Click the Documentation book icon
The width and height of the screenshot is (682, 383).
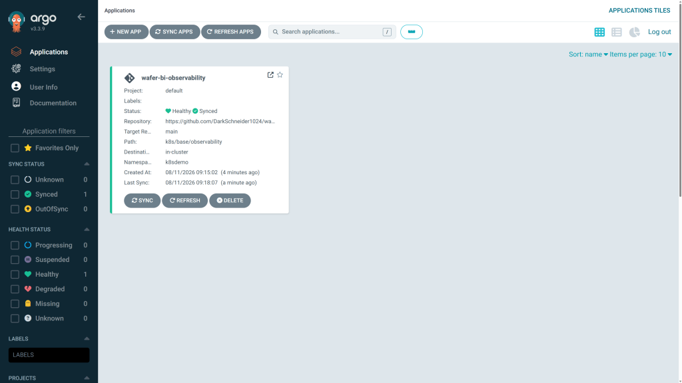16,102
